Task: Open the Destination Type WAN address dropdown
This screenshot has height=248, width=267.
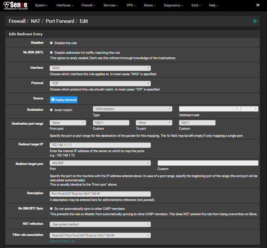Action: click(132, 109)
